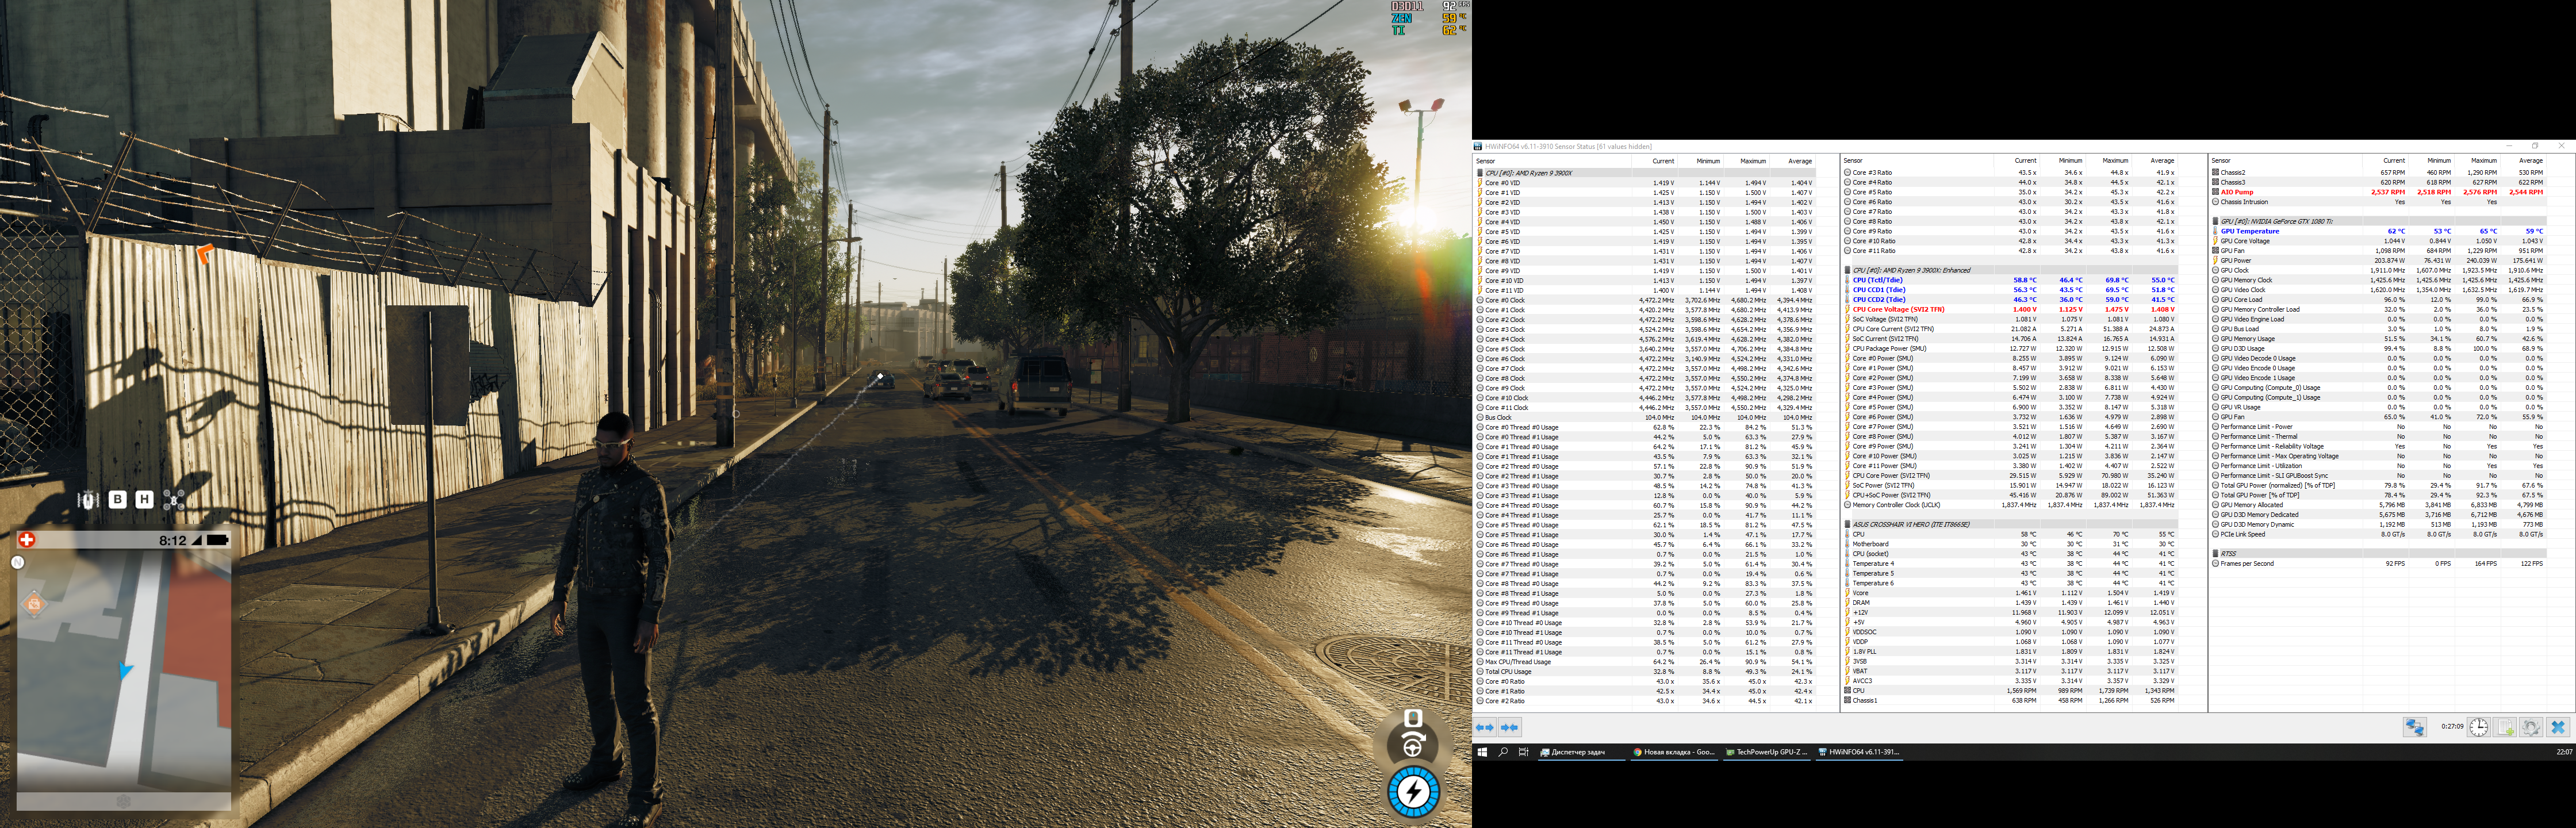Close sensors with the blue X button
The height and width of the screenshot is (828, 2576).
click(x=2558, y=727)
